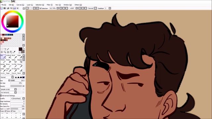The image size is (212, 119).
Task: Open the Canvas menu
Action: click(20, 5)
